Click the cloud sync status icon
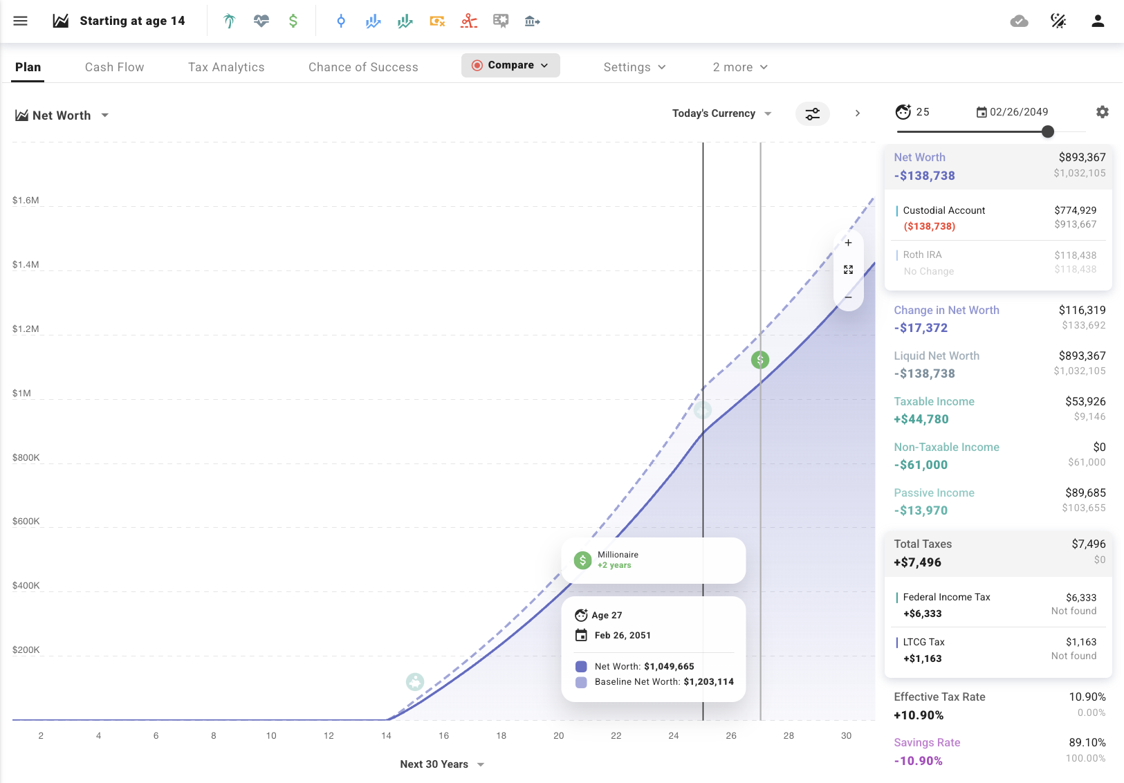The image size is (1124, 783). coord(1020,21)
